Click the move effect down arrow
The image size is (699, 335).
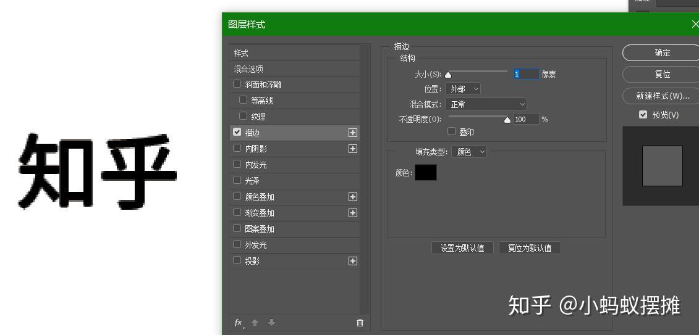point(271,323)
